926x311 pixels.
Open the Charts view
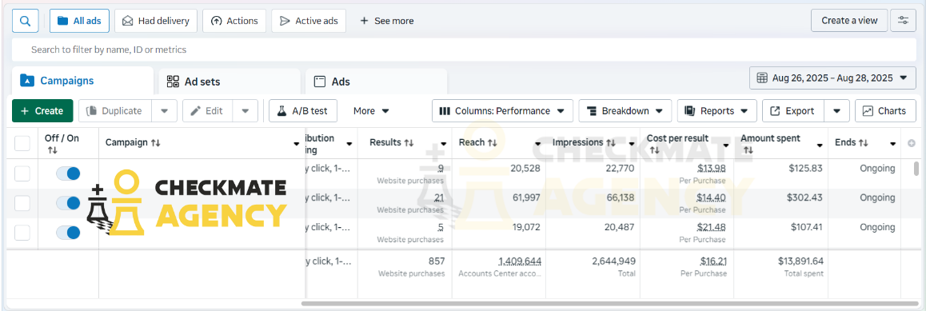click(x=885, y=111)
